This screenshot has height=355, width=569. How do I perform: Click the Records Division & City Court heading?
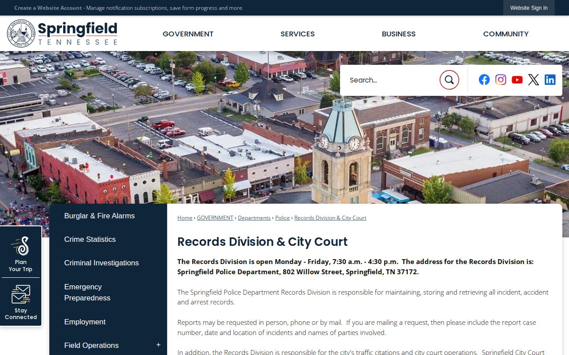point(262,242)
